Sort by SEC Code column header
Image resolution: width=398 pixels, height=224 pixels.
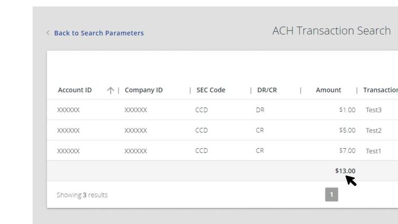tap(211, 90)
